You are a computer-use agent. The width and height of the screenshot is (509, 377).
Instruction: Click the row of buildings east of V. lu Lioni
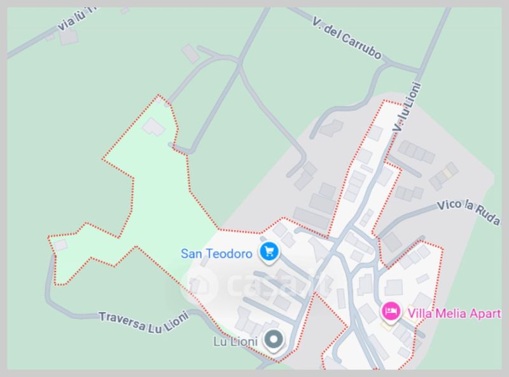tap(417, 152)
